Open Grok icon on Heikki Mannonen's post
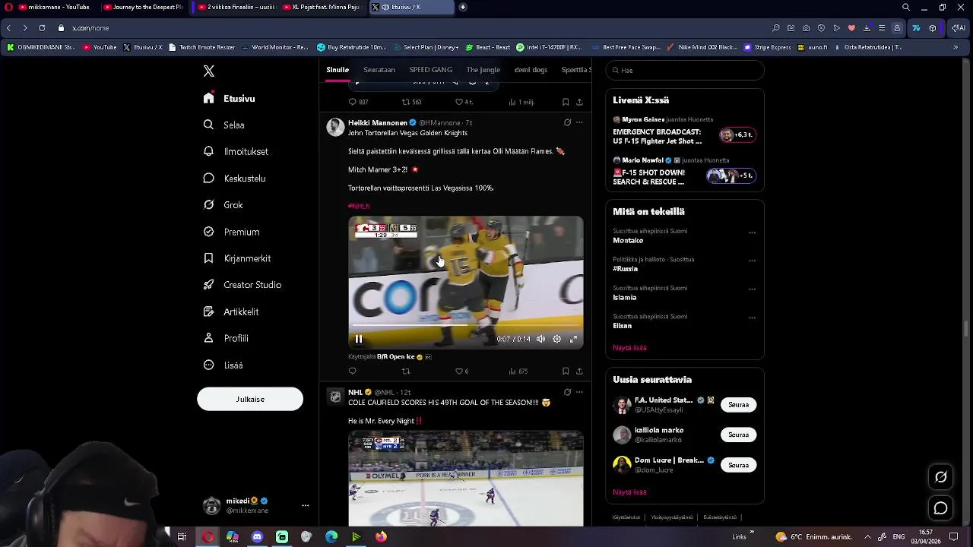 coord(567,122)
